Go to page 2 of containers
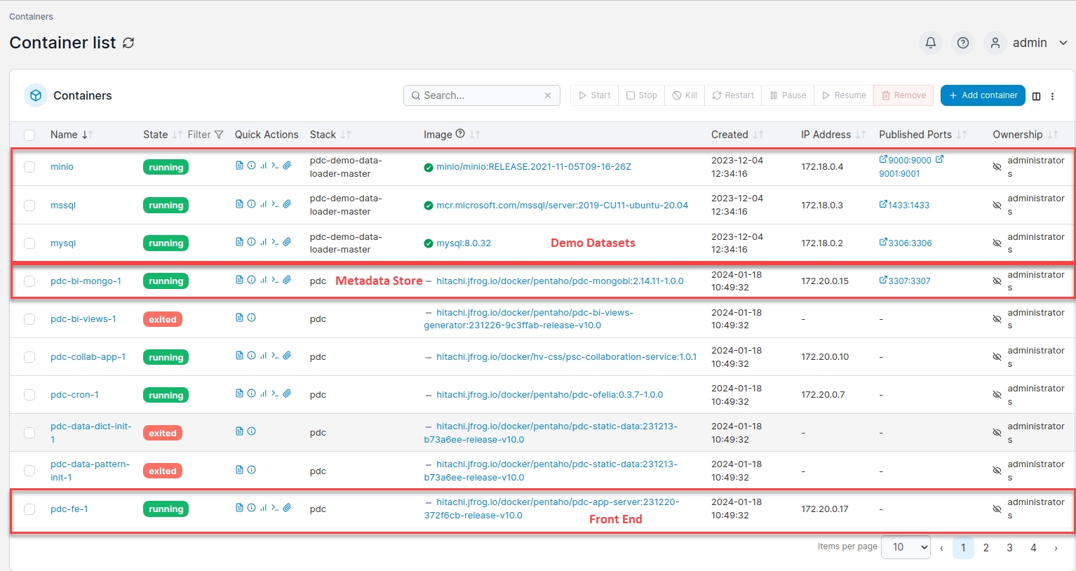The height and width of the screenshot is (571, 1076). tap(986, 548)
